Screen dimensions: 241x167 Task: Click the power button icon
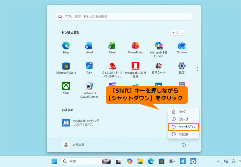[184, 145]
